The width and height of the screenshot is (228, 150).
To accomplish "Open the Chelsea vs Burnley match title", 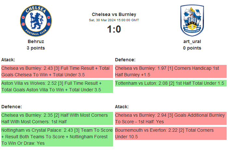I will click(114, 14).
